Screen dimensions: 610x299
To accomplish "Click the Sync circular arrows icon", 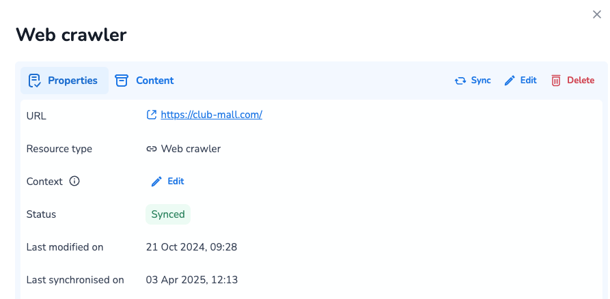I will 460,81.
